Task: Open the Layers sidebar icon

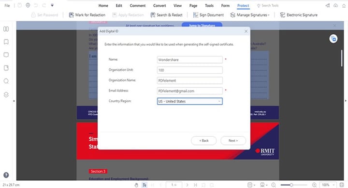Action: click(6, 94)
